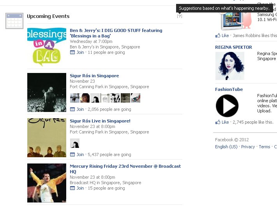
Task: Open the Regina Spektor portrait image
Action: click(x=230, y=66)
